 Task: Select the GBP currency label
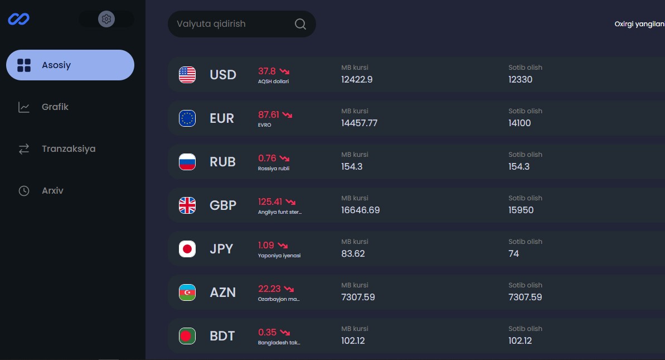(223, 205)
